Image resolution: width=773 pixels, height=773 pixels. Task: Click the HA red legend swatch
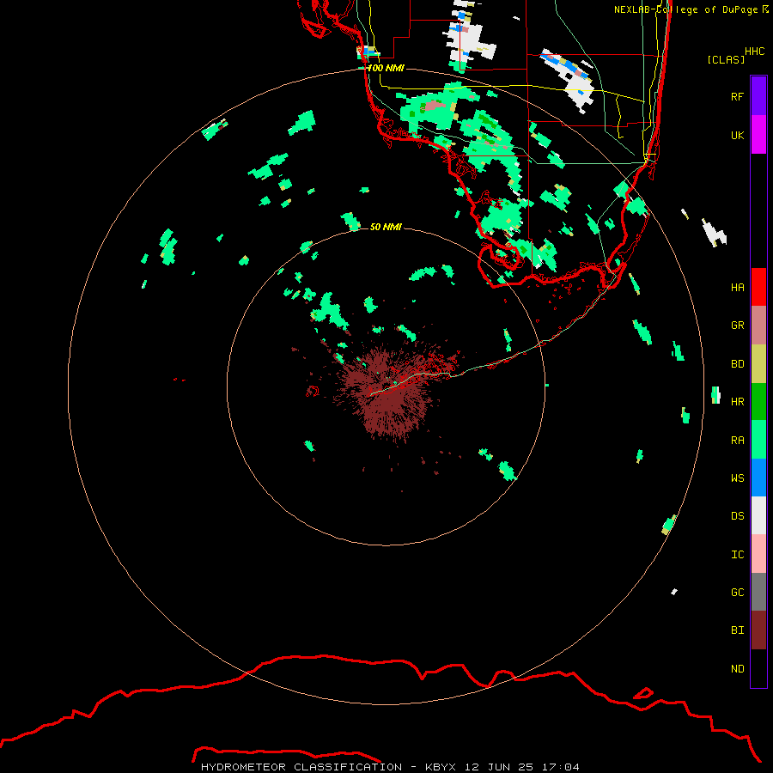(758, 287)
